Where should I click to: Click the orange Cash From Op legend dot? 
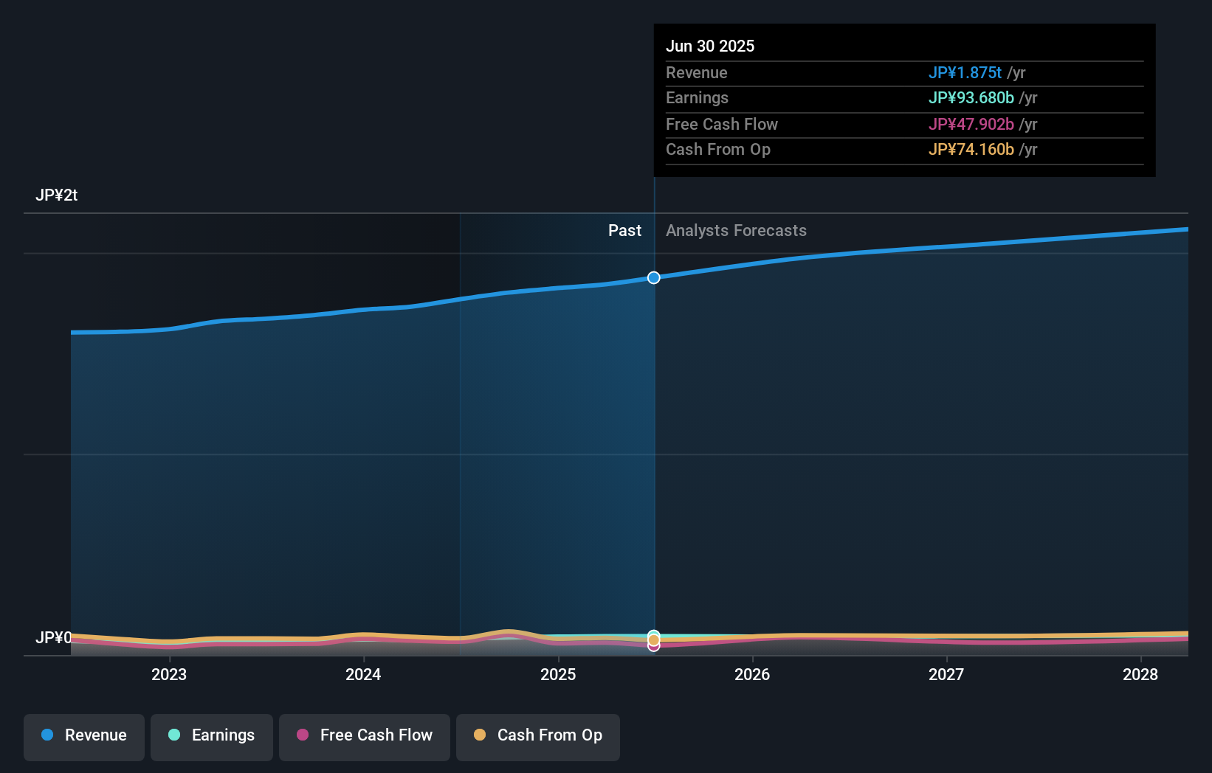coord(480,735)
